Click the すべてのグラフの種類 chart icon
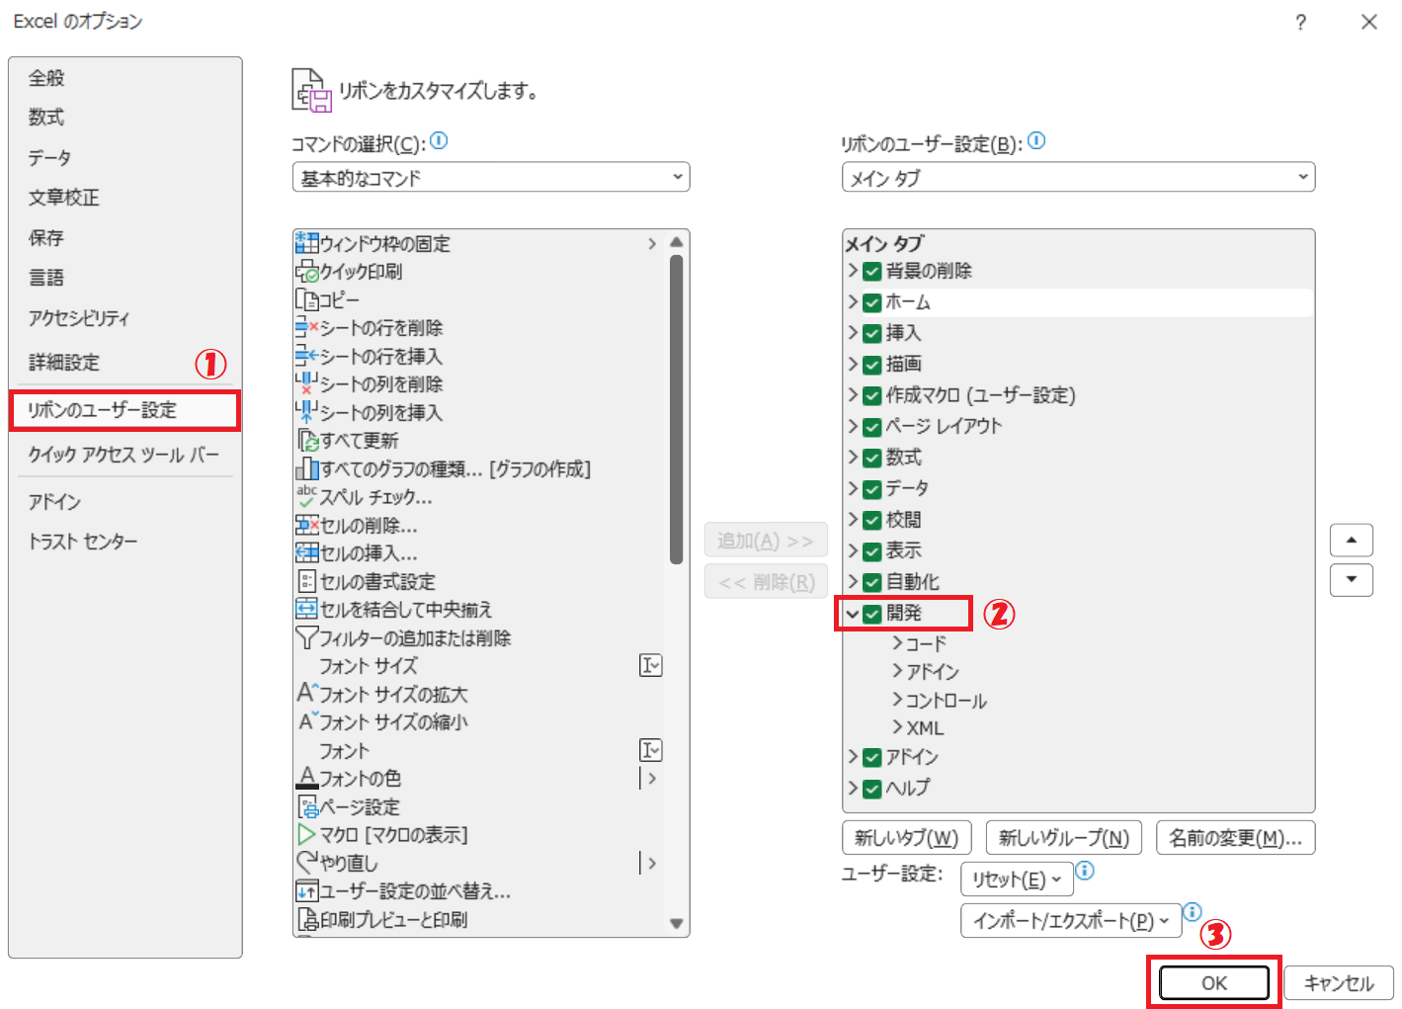This screenshot has height=1009, width=1402. 307,468
